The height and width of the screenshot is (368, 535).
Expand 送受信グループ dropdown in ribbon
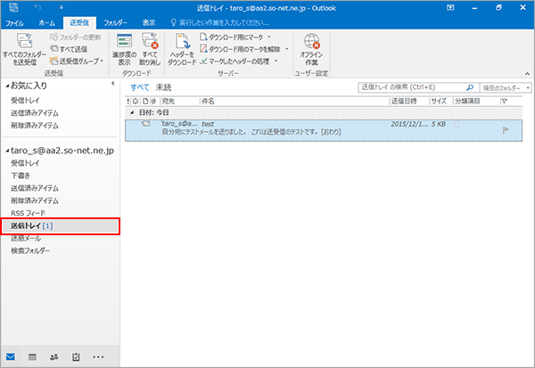tap(76, 61)
